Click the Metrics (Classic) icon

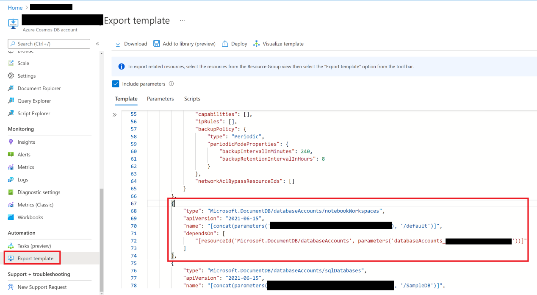pos(11,205)
